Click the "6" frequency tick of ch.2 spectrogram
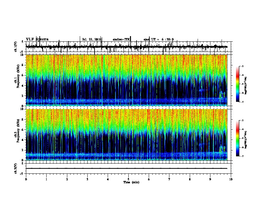This screenshot has width=260, height=201. click(23, 130)
